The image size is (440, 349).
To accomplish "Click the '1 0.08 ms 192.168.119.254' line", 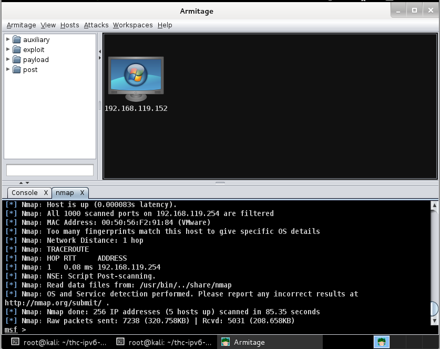I will point(83,268).
